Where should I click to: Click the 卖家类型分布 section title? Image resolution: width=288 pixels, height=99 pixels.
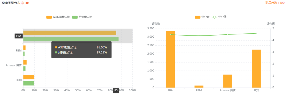(11, 3)
